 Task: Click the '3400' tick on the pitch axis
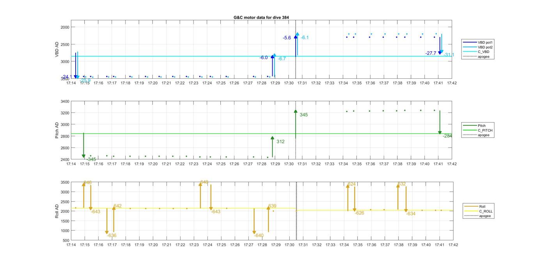point(64,101)
